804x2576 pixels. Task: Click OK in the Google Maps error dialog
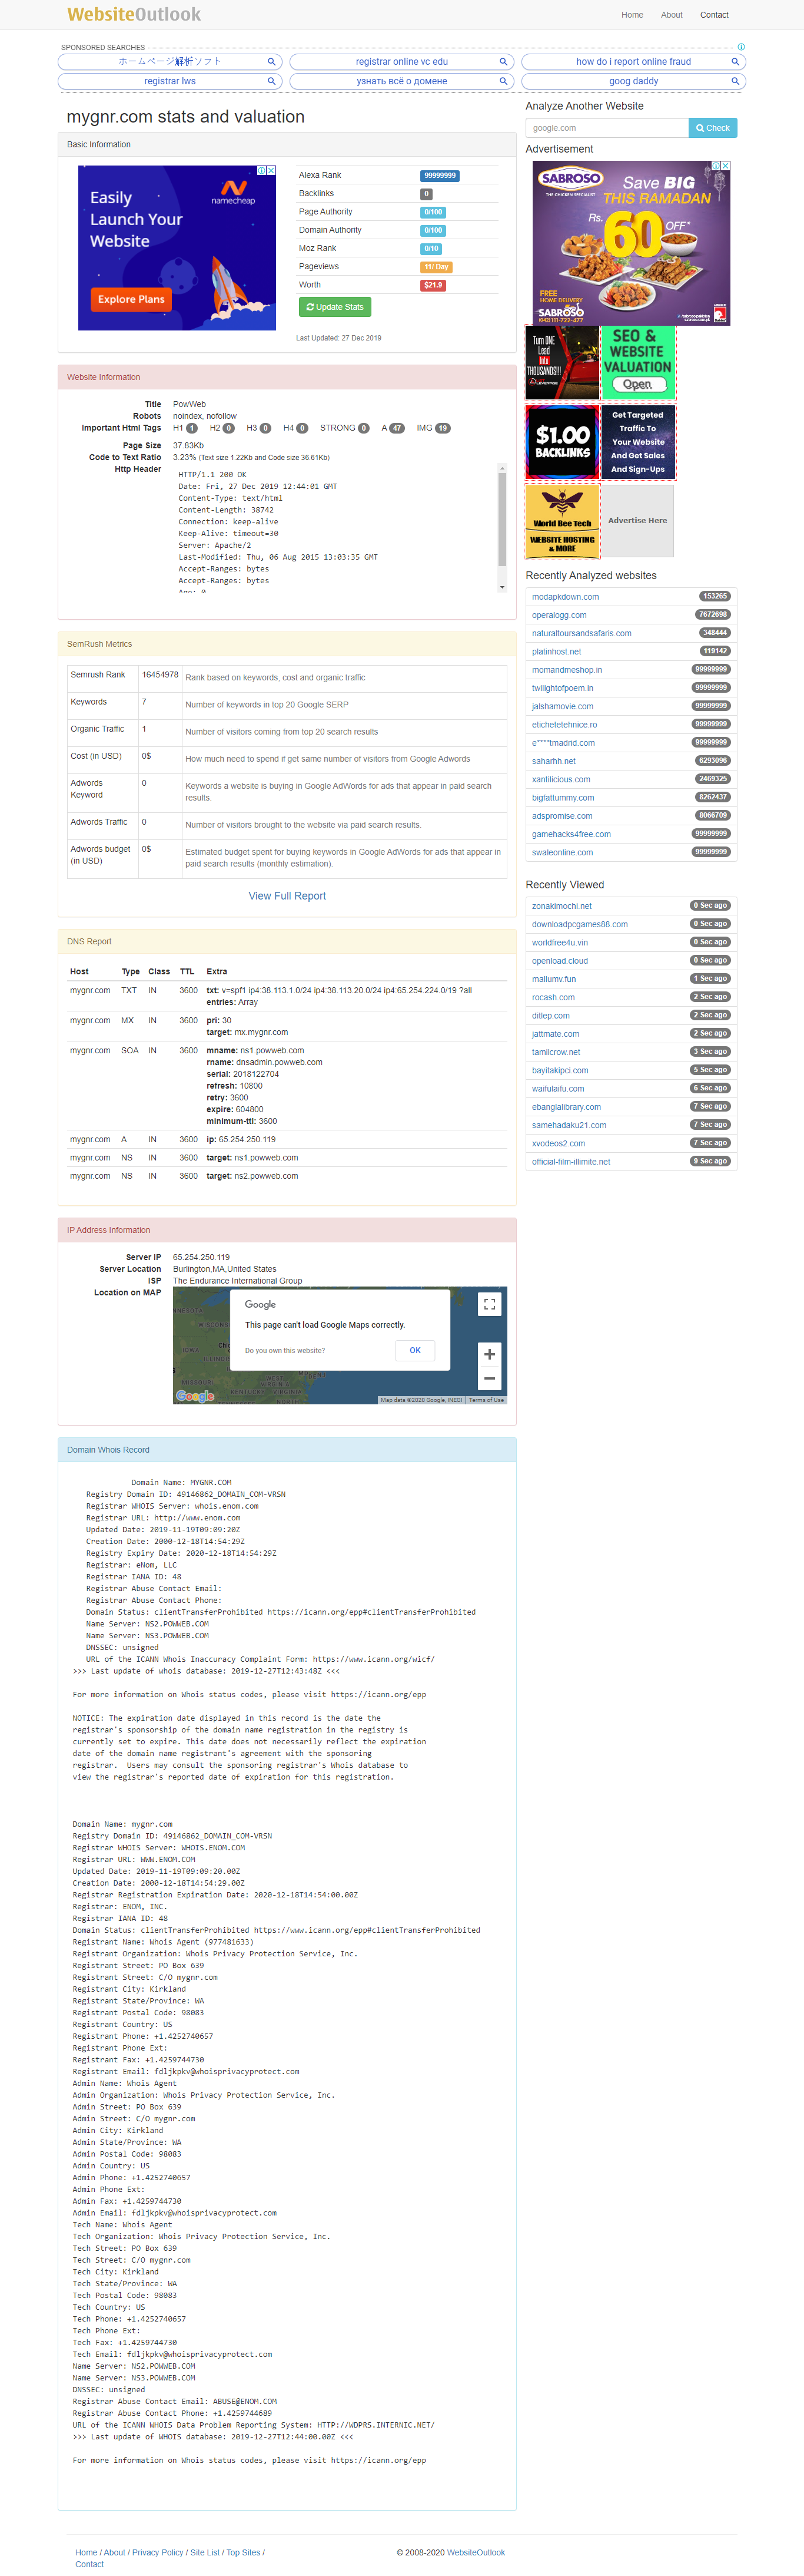point(416,1350)
